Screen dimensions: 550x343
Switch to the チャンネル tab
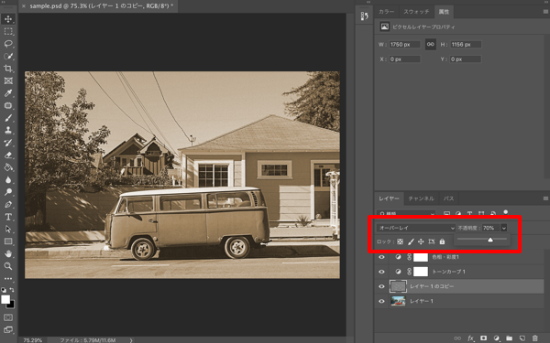tap(421, 198)
